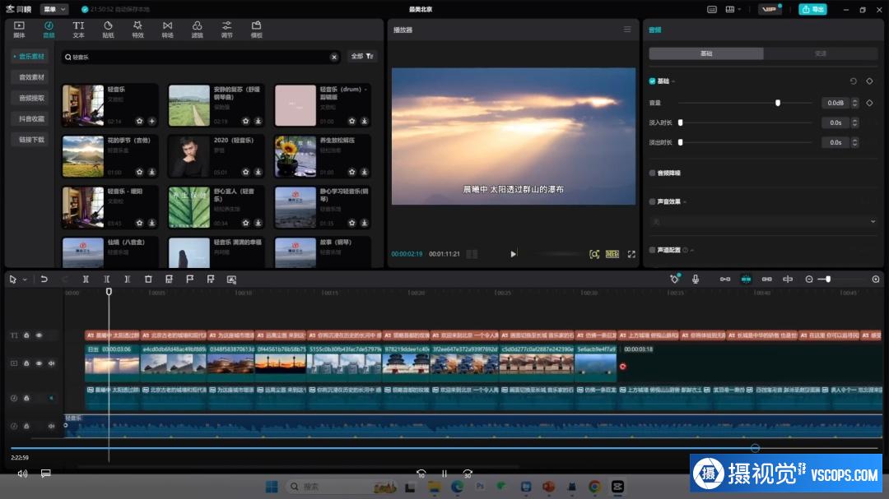
Task: Enable the 音频降噪 checkbox
Action: pos(653,173)
